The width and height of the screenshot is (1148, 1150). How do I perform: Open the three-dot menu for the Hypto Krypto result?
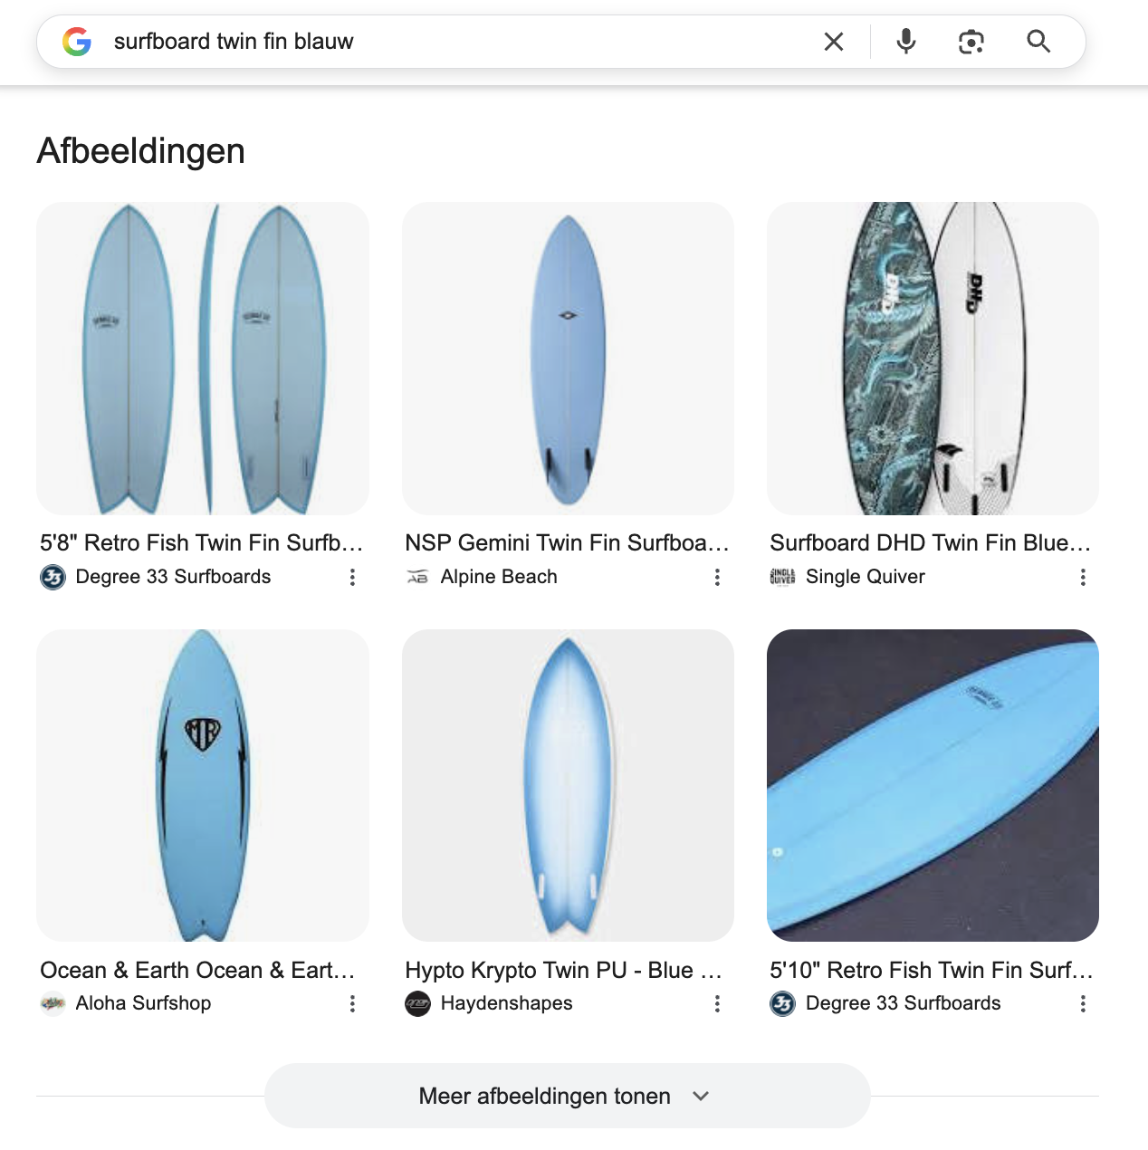tap(716, 1004)
